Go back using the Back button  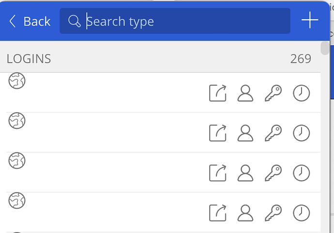pyautogui.click(x=30, y=21)
